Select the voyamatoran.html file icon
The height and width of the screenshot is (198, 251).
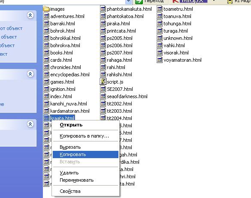[x=160, y=60]
